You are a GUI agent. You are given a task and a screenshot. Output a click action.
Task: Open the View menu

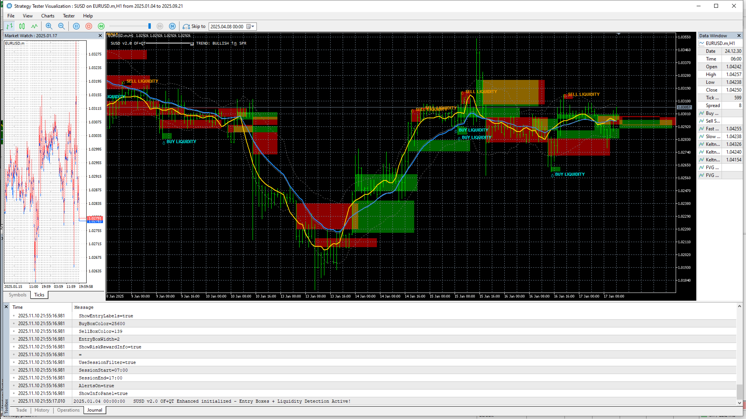(28, 16)
